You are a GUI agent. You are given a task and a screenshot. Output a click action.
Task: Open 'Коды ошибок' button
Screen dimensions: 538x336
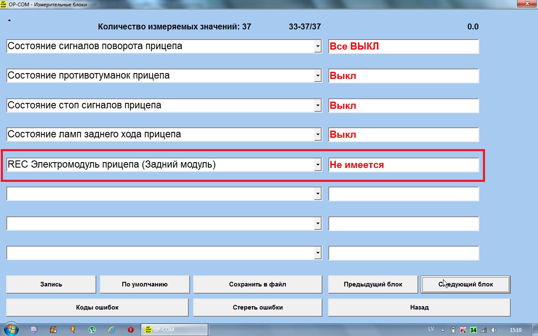point(97,307)
